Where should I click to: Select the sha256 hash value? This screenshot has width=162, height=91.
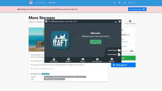tap(65, 77)
